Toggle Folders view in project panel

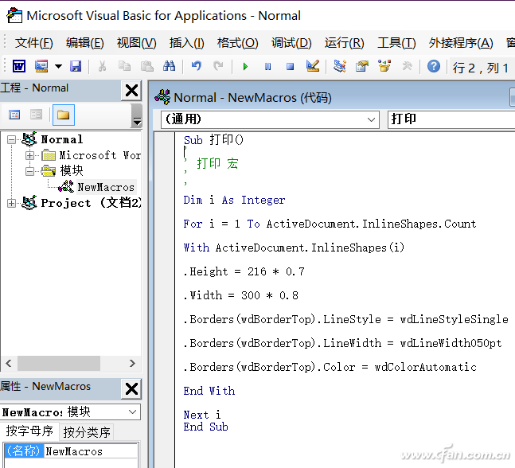(64, 115)
